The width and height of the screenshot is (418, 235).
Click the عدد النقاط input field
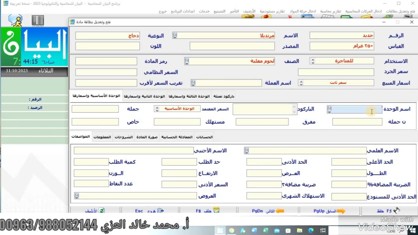click(91, 183)
